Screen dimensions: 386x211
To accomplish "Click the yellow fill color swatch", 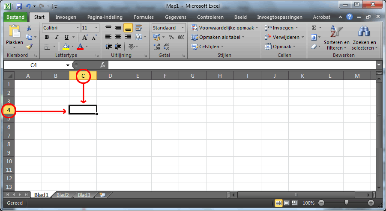I will tap(66, 47).
